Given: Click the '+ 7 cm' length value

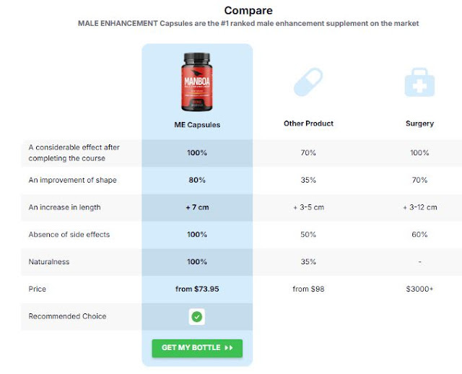Looking at the screenshot, I should tap(197, 207).
